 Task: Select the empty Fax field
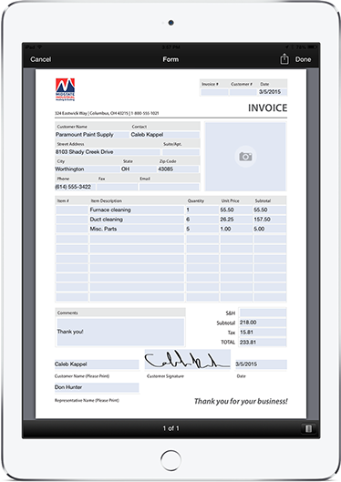click(117, 187)
